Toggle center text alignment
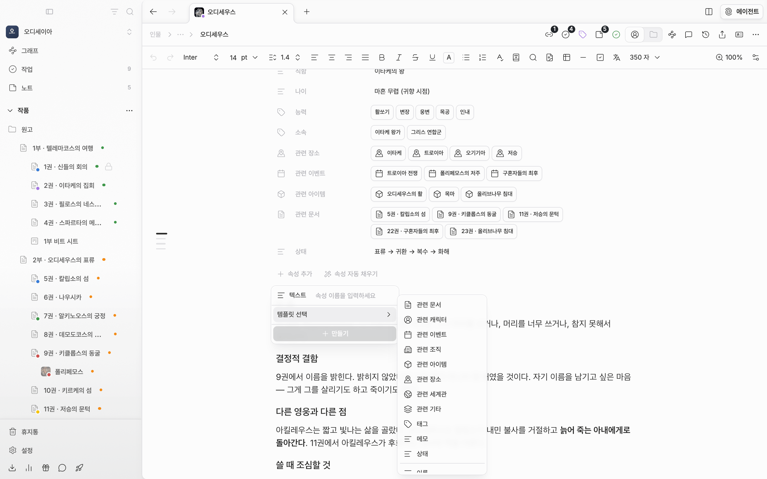The height and width of the screenshot is (479, 767). (332, 57)
